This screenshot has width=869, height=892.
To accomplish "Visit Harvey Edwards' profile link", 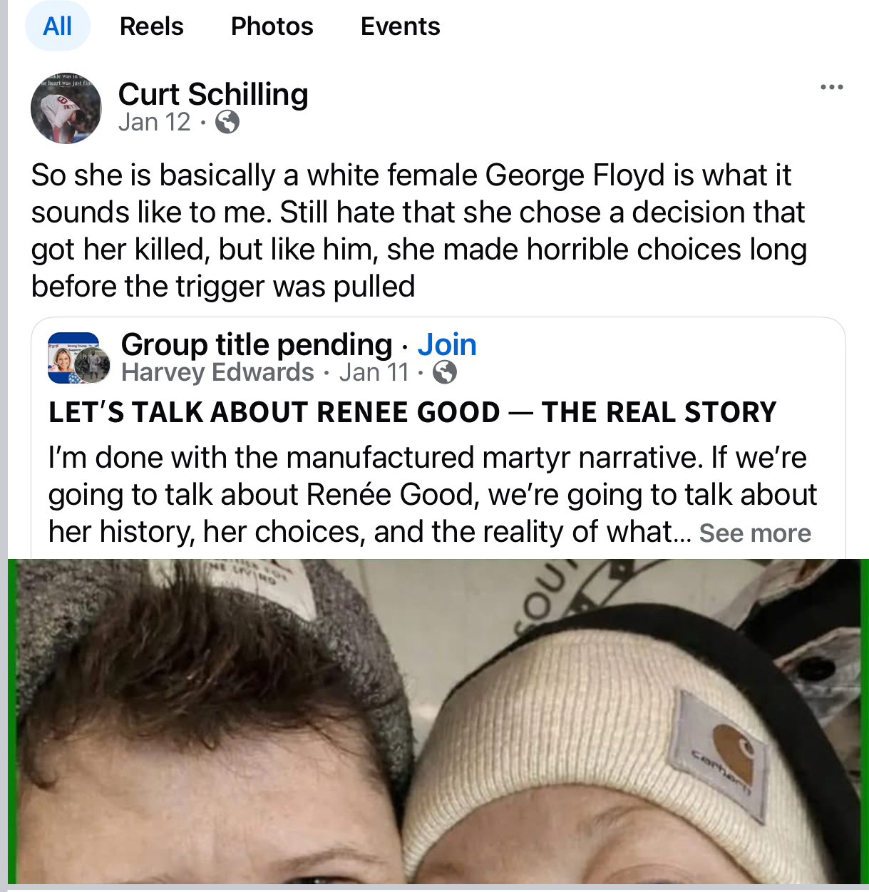I will point(217,372).
